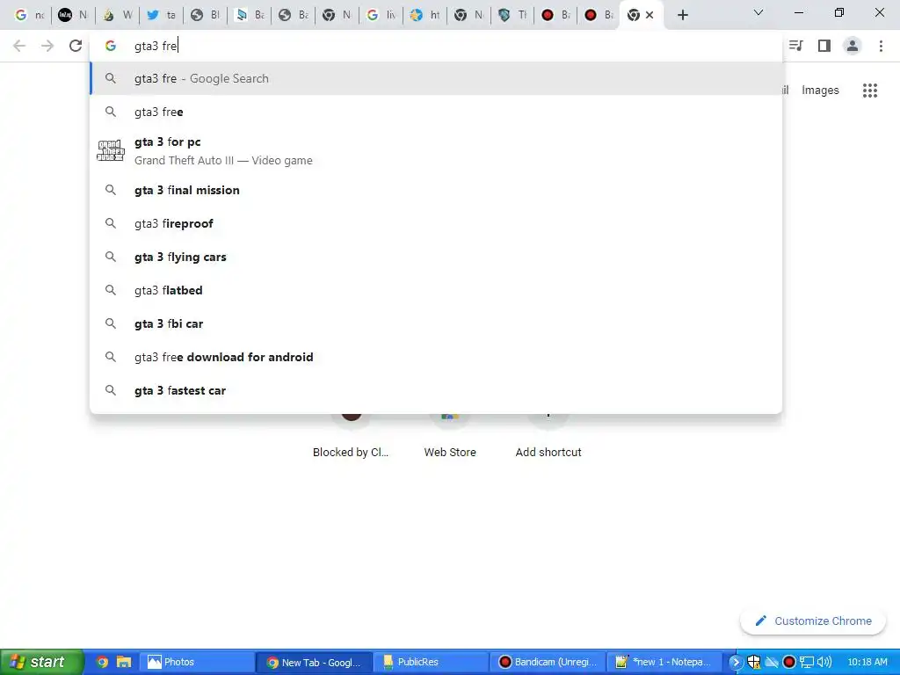Close the active tab with X

[650, 15]
